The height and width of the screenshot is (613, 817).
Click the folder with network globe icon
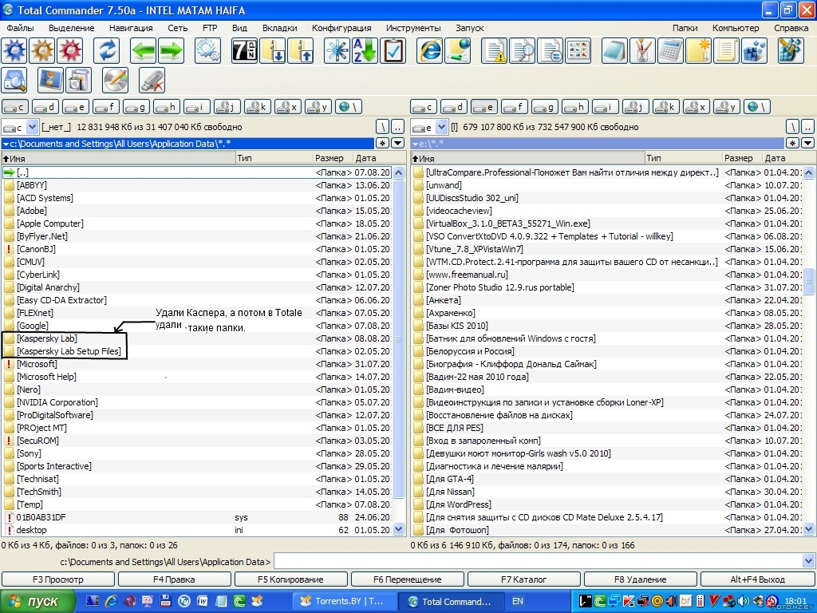(457, 51)
